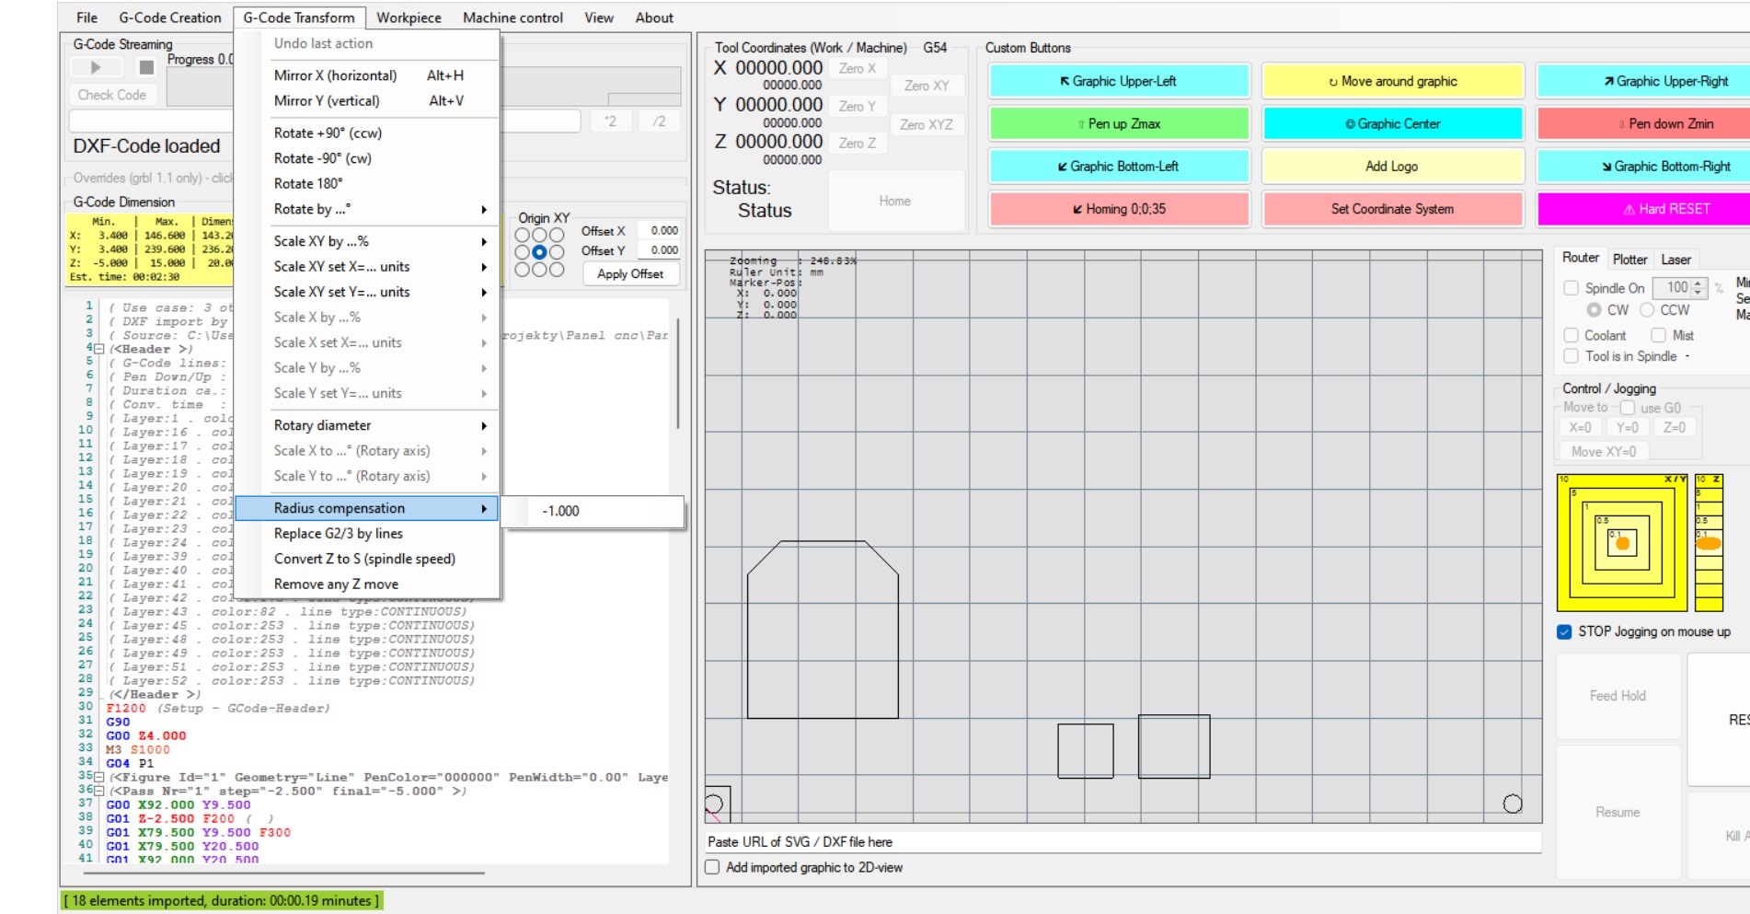Image resolution: width=1750 pixels, height=914 pixels.
Task: Click the Paste URL of SVG/DXF field
Action: pos(1123,841)
